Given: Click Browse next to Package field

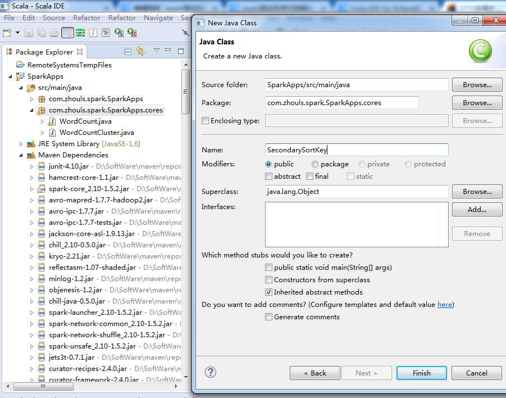Looking at the screenshot, I should 477,103.
